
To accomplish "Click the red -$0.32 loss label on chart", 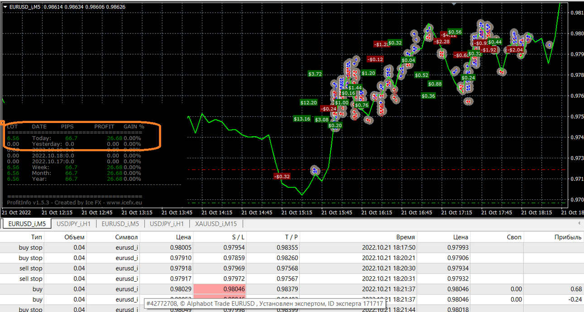I will click(282, 176).
